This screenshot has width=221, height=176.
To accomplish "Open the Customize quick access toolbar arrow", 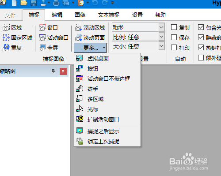I will [112, 3].
